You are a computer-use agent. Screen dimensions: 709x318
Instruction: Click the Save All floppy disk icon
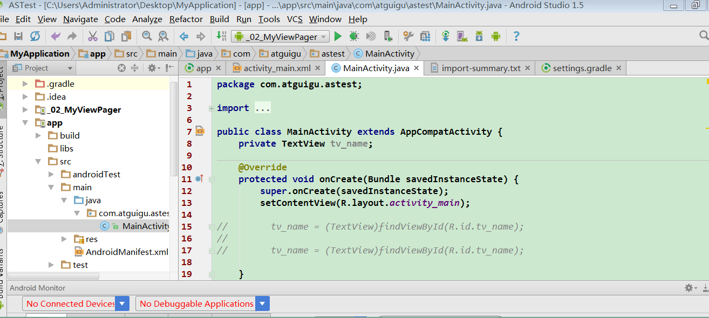[x=18, y=37]
